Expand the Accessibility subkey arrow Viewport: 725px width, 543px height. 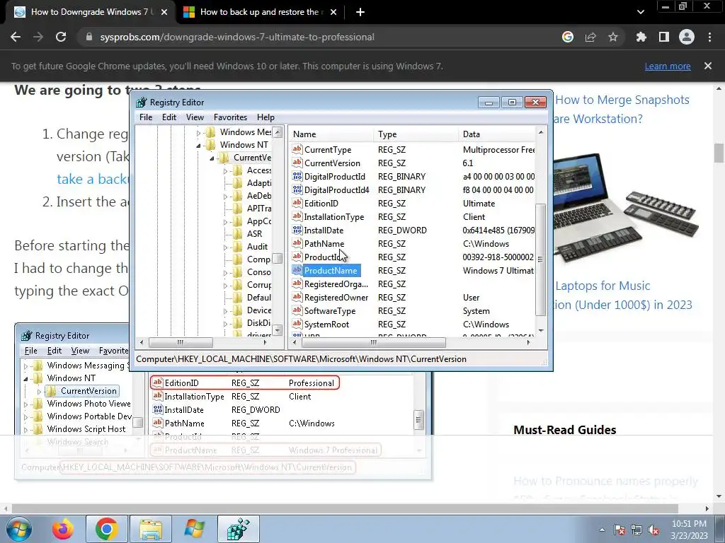tap(225, 171)
